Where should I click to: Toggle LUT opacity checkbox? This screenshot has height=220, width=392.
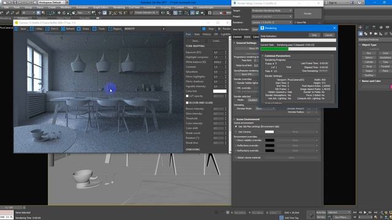(187, 96)
